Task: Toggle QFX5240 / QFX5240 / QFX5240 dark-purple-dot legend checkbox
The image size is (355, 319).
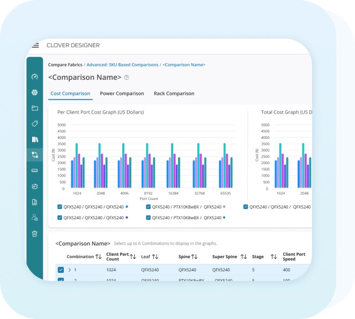Action: click(60, 218)
